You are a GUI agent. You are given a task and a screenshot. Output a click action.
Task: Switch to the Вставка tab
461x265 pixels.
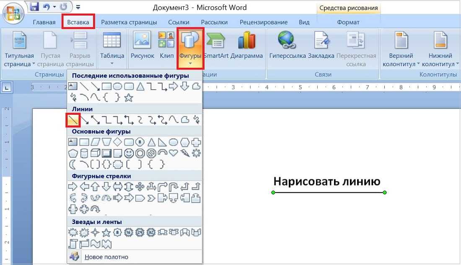point(78,22)
